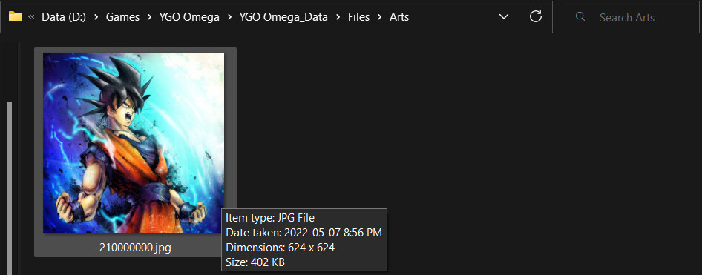702x275 pixels.
Task: Click the navigation pane vertical scrollbar
Action: pyautogui.click(x=10, y=188)
